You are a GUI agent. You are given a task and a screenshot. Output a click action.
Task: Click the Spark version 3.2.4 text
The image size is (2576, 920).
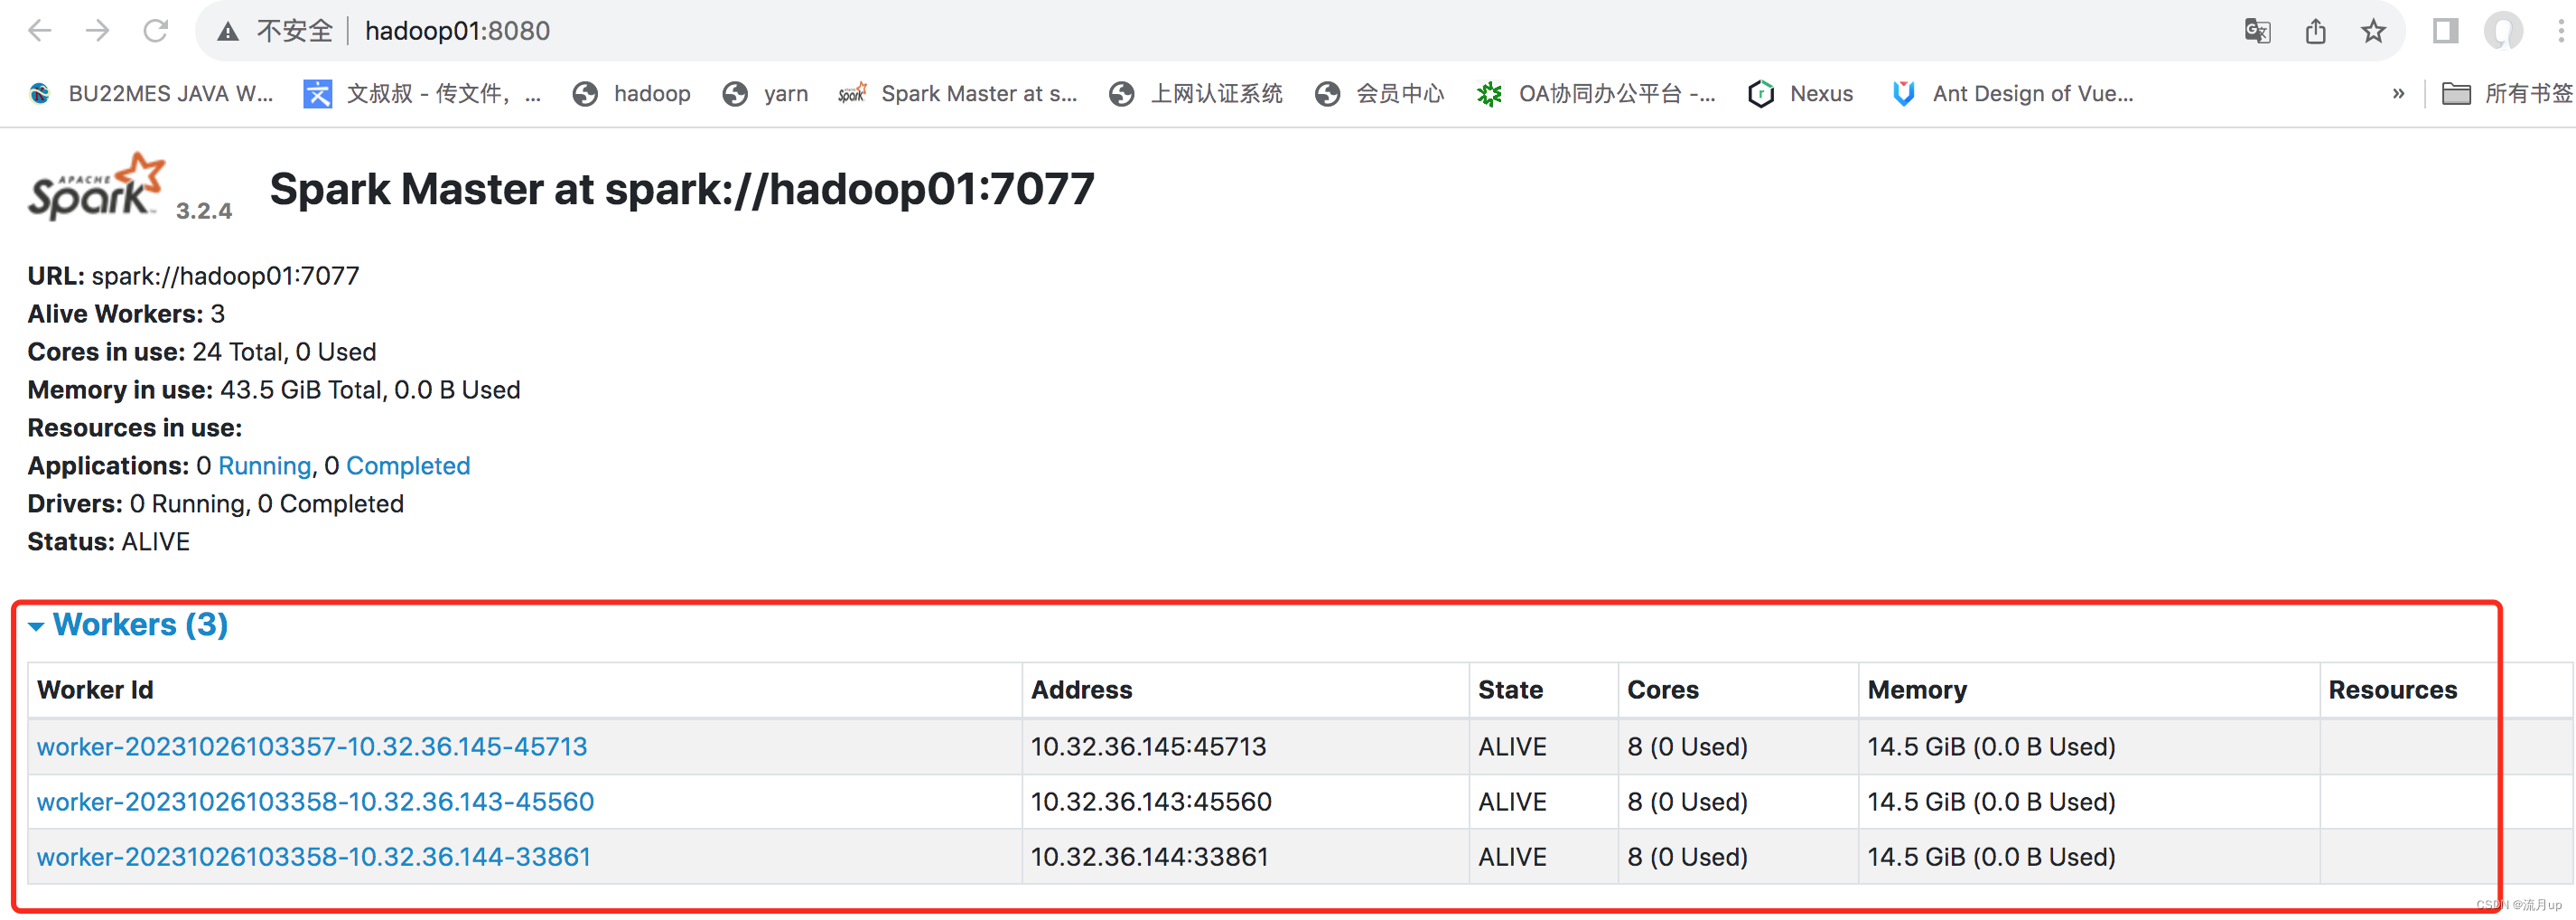coord(204,211)
